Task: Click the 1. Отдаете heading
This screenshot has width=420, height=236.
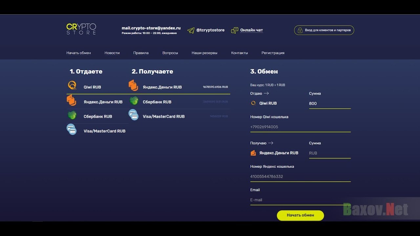Action: pyautogui.click(x=86, y=71)
